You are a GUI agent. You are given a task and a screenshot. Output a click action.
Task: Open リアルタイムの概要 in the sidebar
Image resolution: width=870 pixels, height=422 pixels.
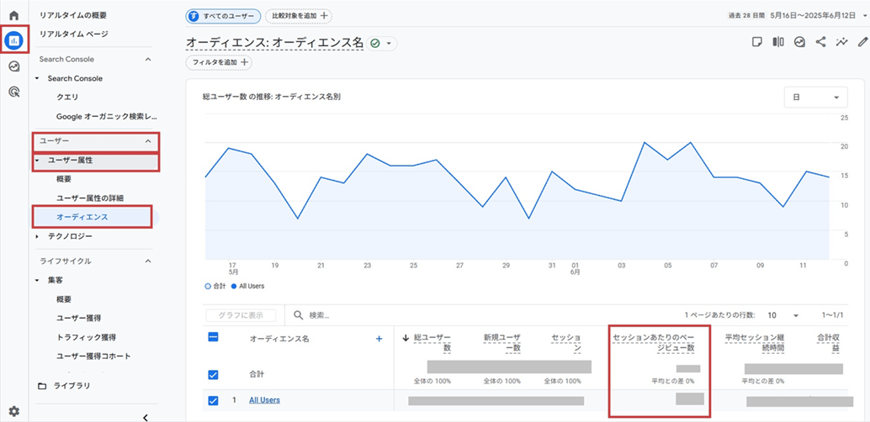coord(73,15)
